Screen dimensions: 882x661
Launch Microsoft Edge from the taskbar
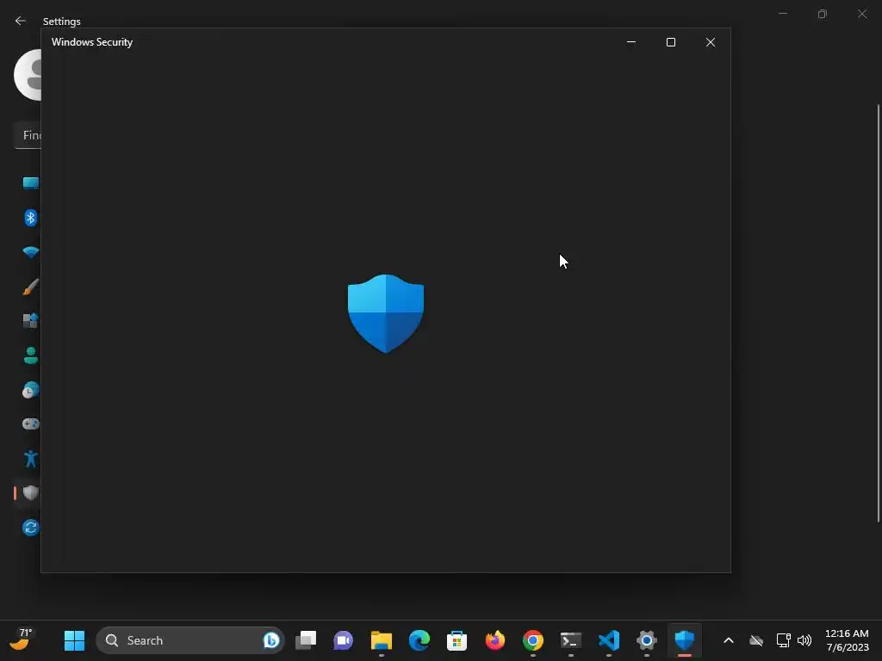click(419, 640)
